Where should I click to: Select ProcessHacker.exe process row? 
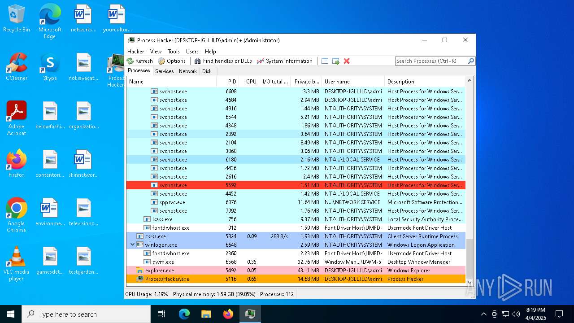296,279
